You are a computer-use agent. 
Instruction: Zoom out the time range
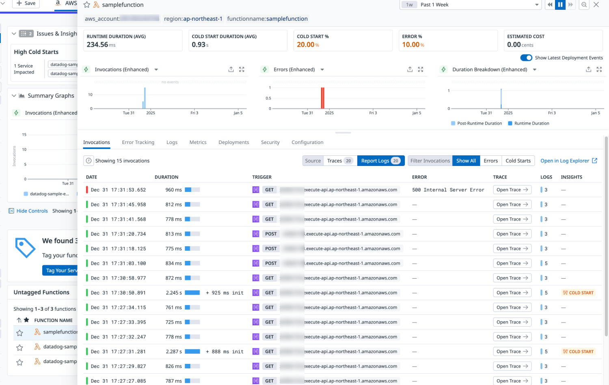(x=584, y=4)
